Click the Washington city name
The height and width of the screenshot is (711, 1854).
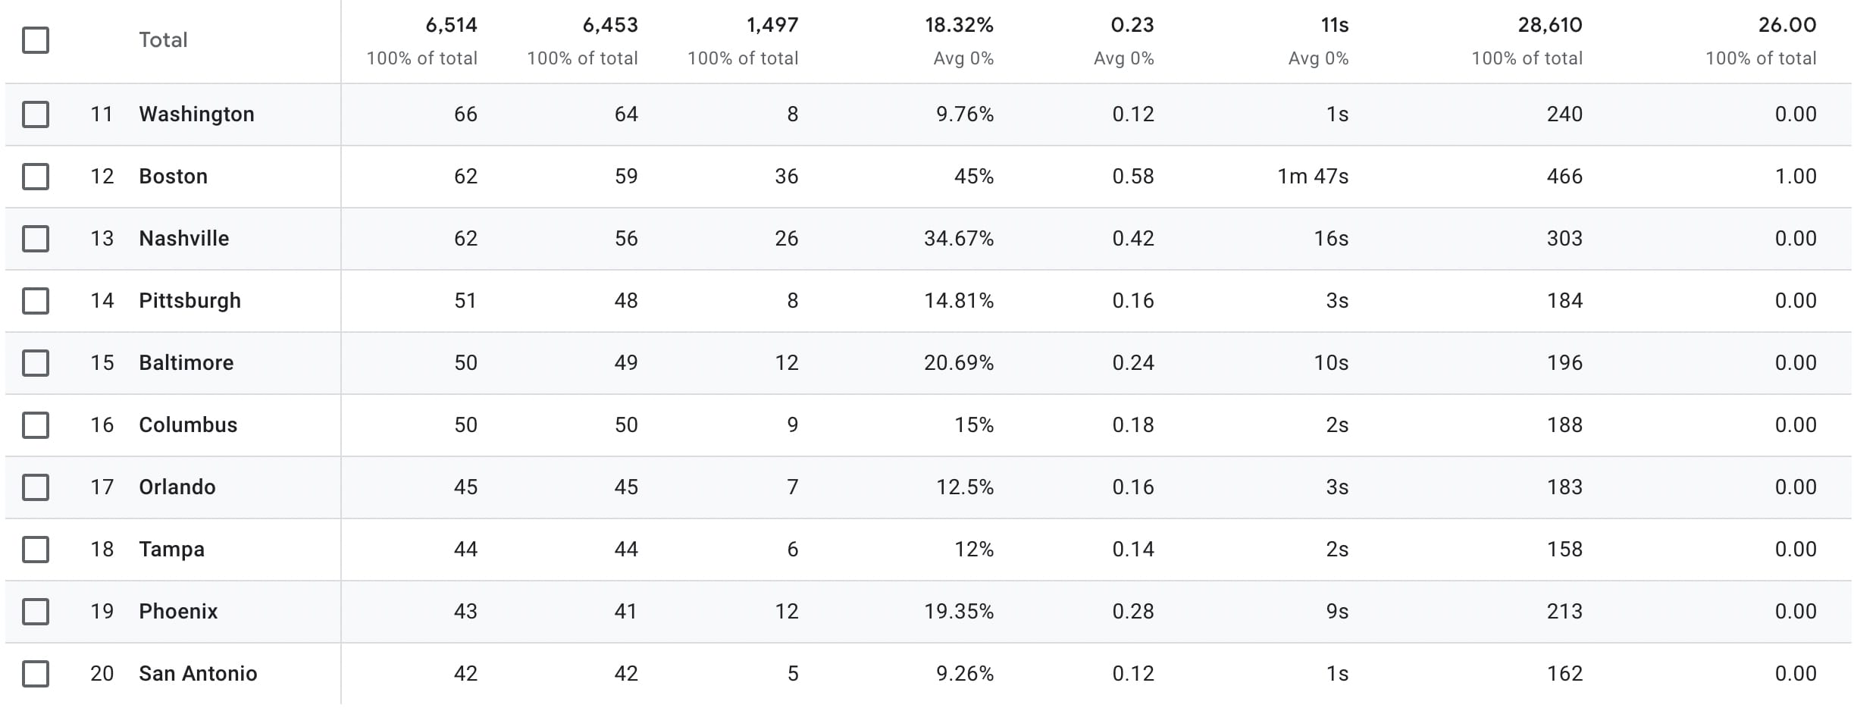(x=196, y=114)
